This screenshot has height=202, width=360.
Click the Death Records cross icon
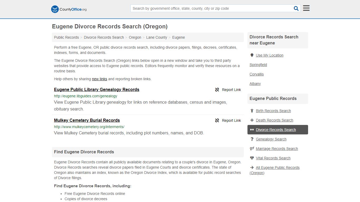tap(252, 120)
